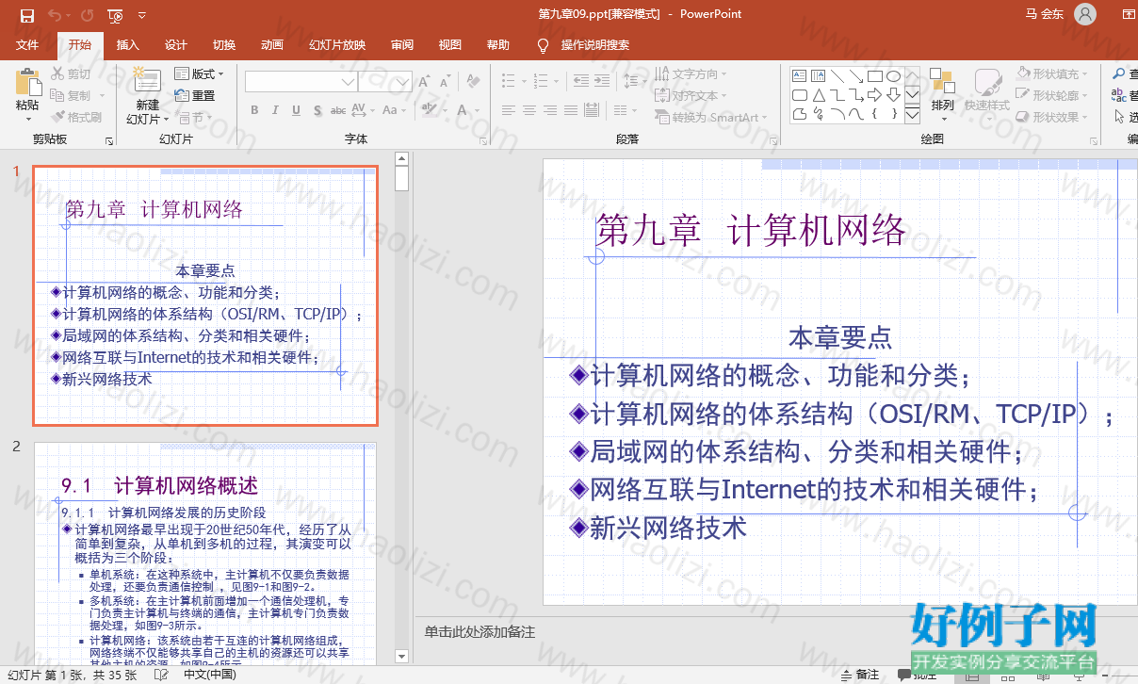Click 单击此处添加备注 notes area
Image resolution: width=1138 pixels, height=684 pixels.
pos(480,632)
